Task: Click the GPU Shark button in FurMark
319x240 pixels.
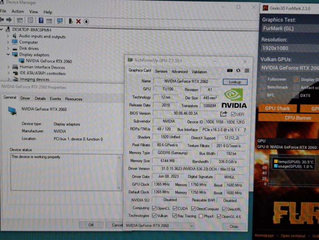Action: click(277, 108)
